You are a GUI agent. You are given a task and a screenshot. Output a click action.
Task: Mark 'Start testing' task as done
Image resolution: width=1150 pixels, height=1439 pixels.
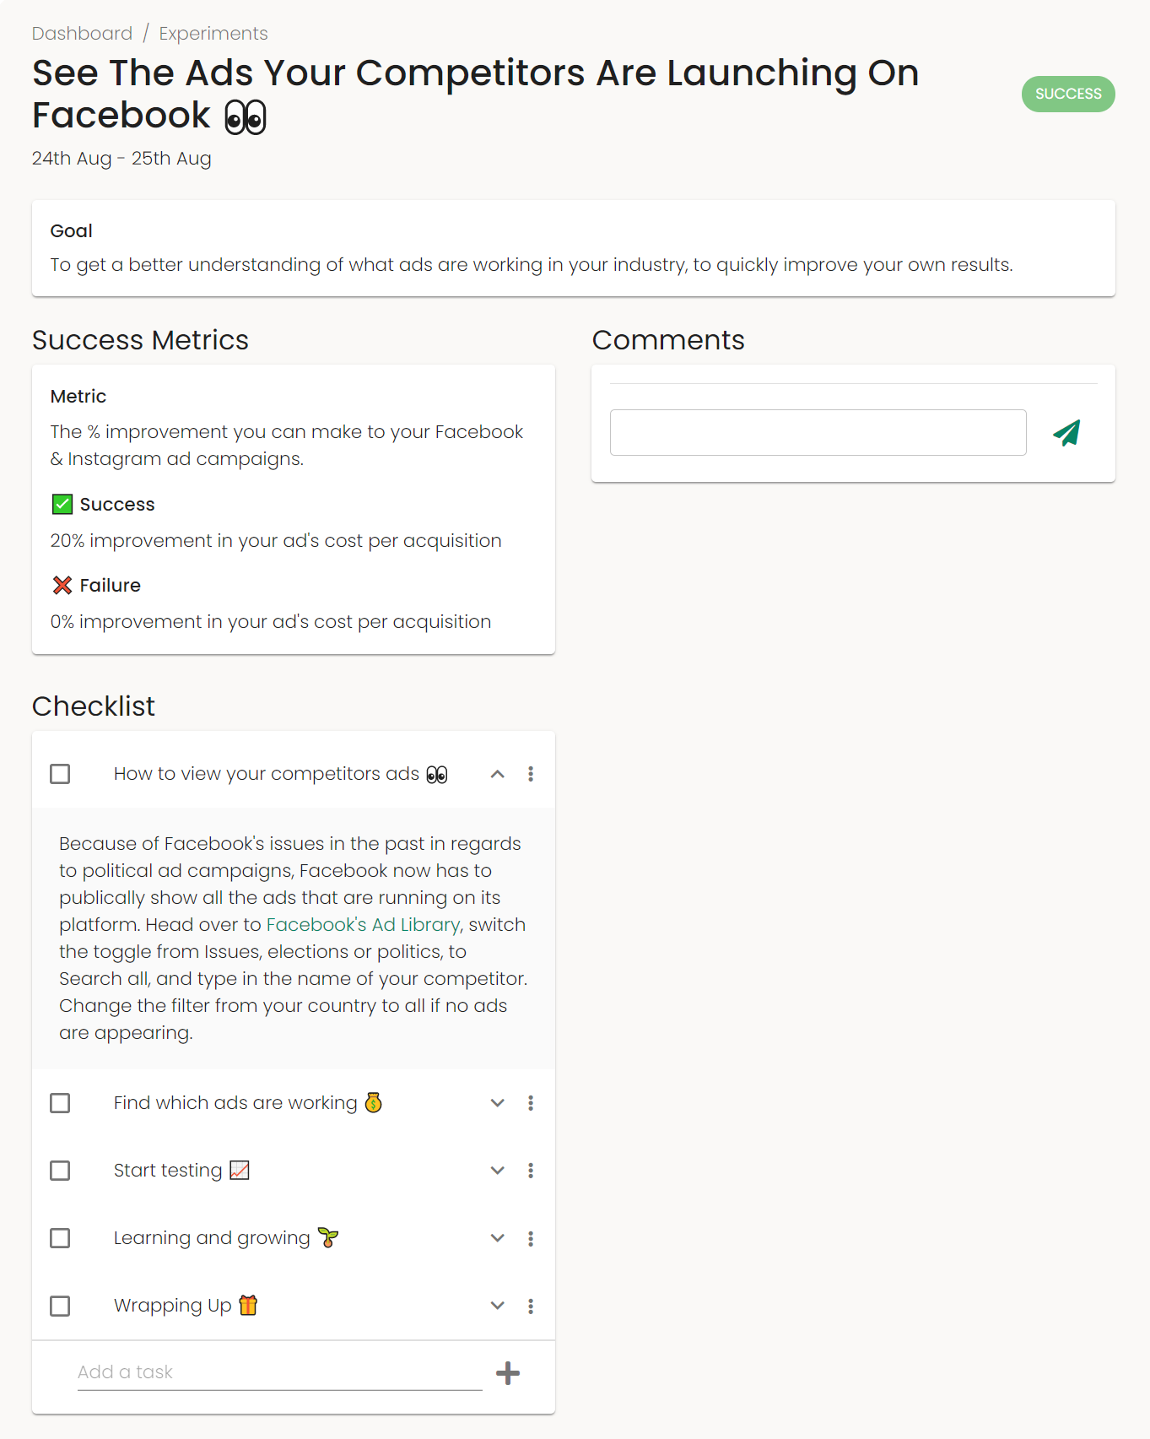[x=60, y=1171]
